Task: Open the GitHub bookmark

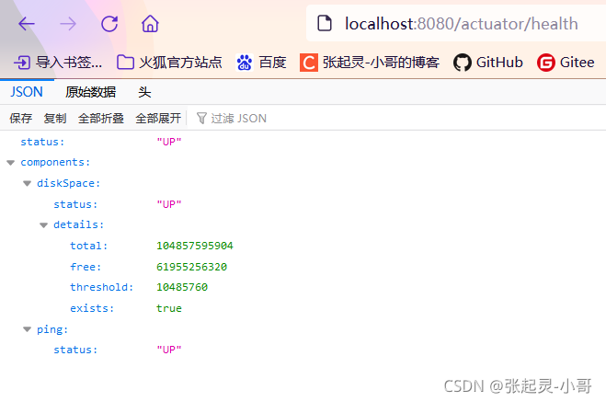Action: [487, 63]
